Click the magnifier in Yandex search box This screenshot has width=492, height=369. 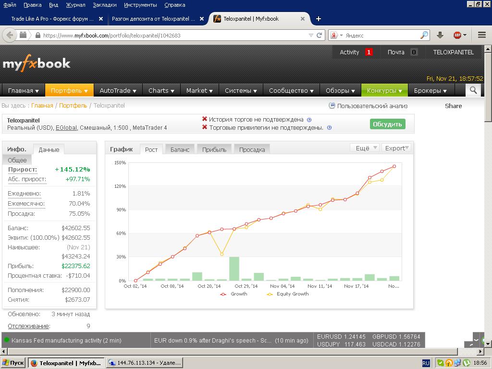pyautogui.click(x=424, y=35)
